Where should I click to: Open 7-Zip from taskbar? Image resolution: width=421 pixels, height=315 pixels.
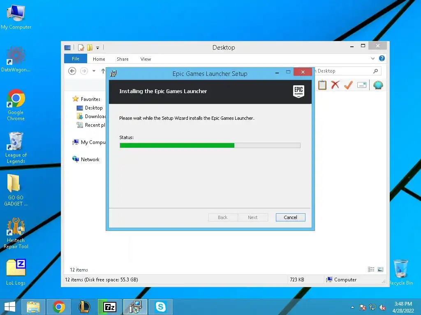click(109, 307)
